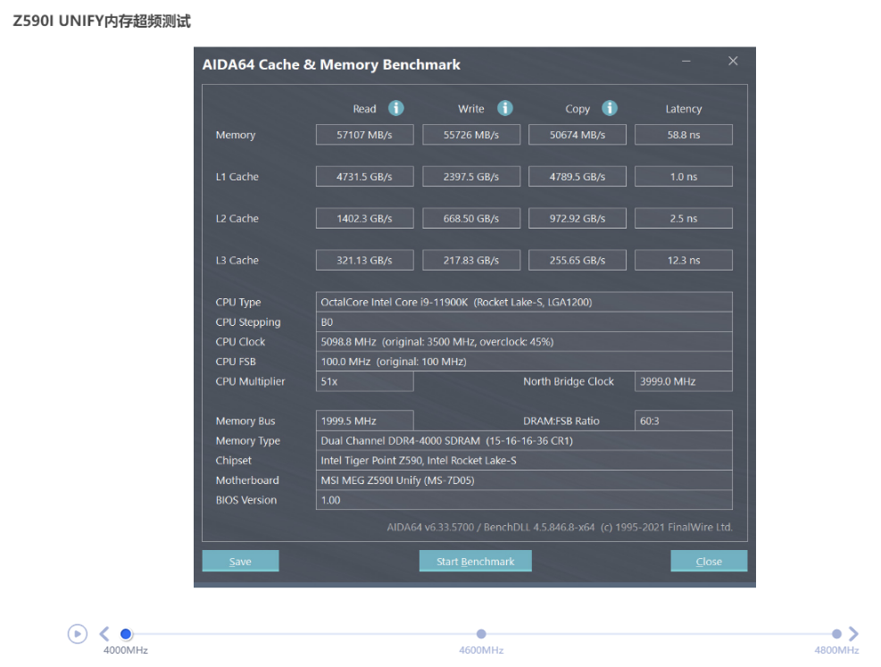Click the Latency column header

pos(684,109)
